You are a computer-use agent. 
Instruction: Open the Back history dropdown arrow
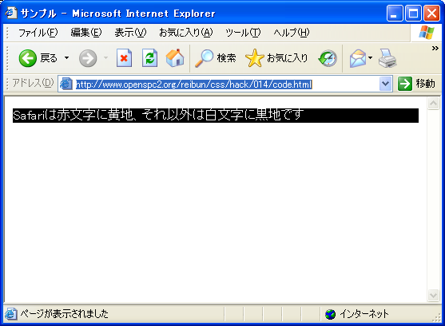tap(66, 58)
